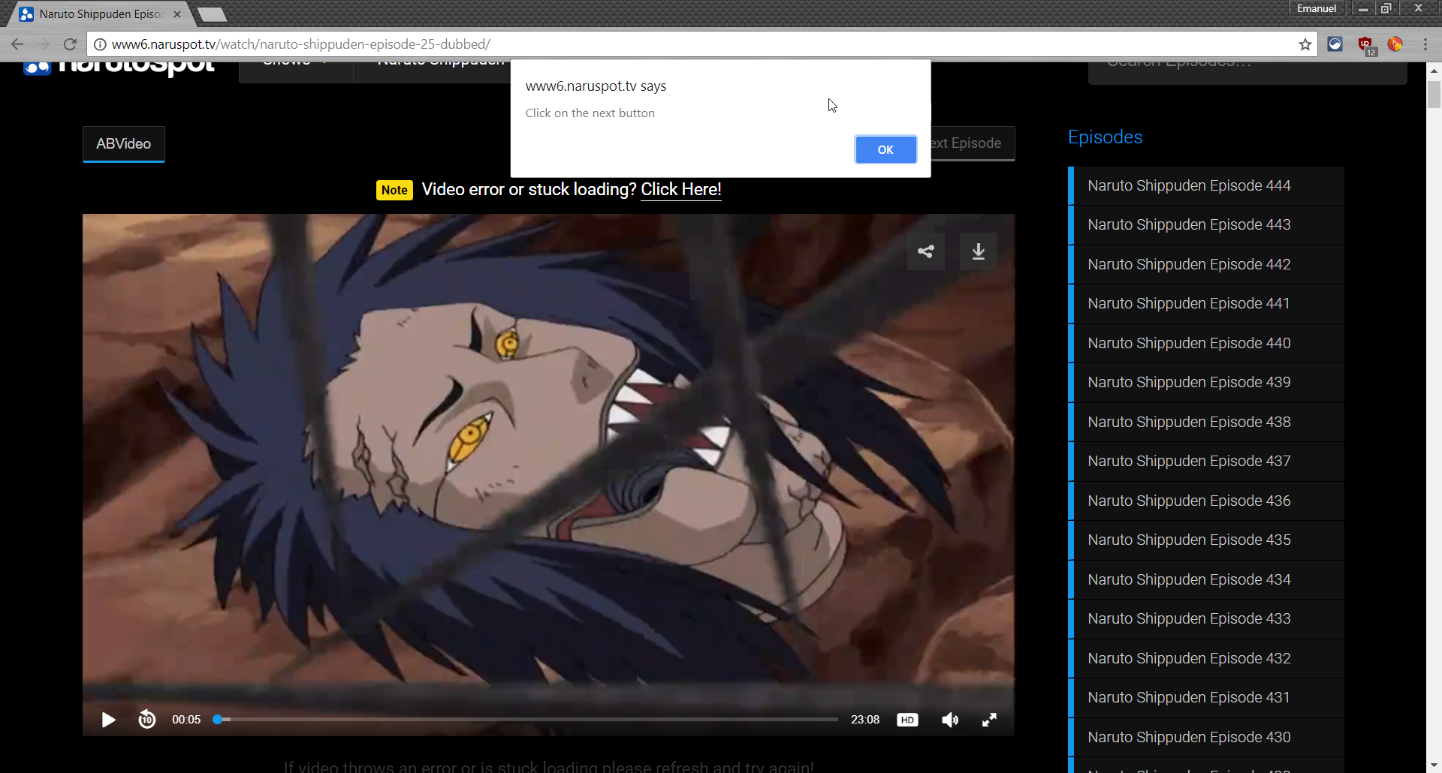1442x773 pixels.
Task: Play the video
Action: tap(108, 720)
